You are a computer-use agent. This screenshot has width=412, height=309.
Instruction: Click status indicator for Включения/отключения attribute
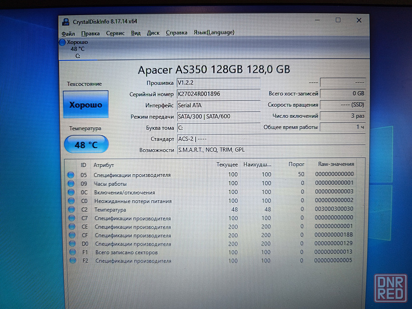[x=71, y=192]
